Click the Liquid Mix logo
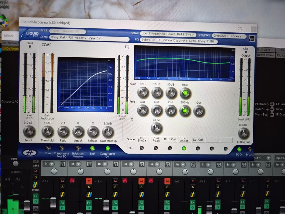The image size is (285, 214). click(30, 34)
